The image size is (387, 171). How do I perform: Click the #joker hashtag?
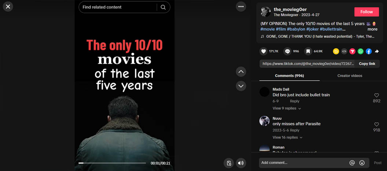click(313, 29)
